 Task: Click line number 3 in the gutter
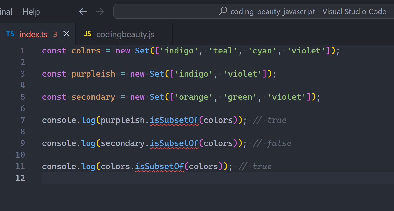(x=23, y=74)
